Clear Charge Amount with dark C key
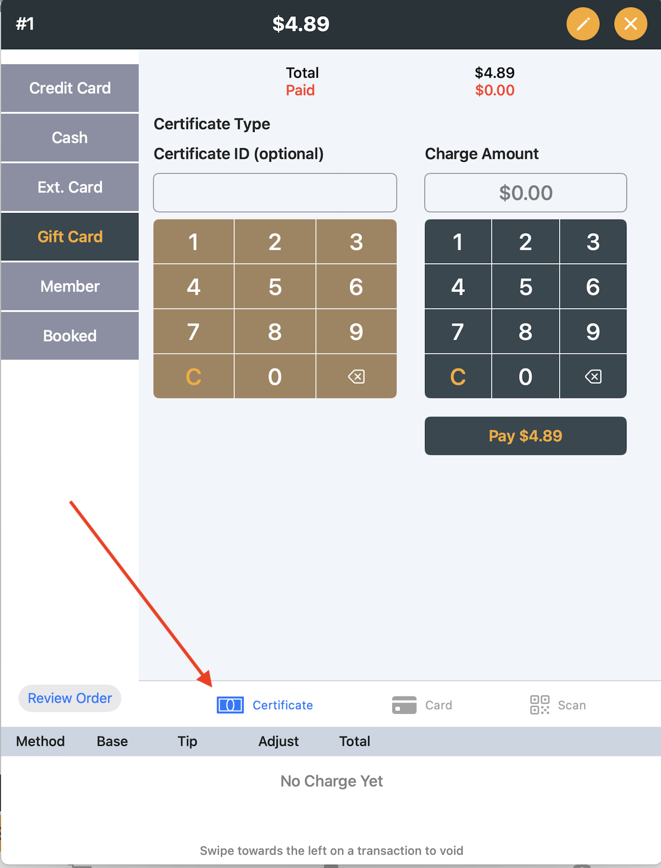 click(457, 376)
